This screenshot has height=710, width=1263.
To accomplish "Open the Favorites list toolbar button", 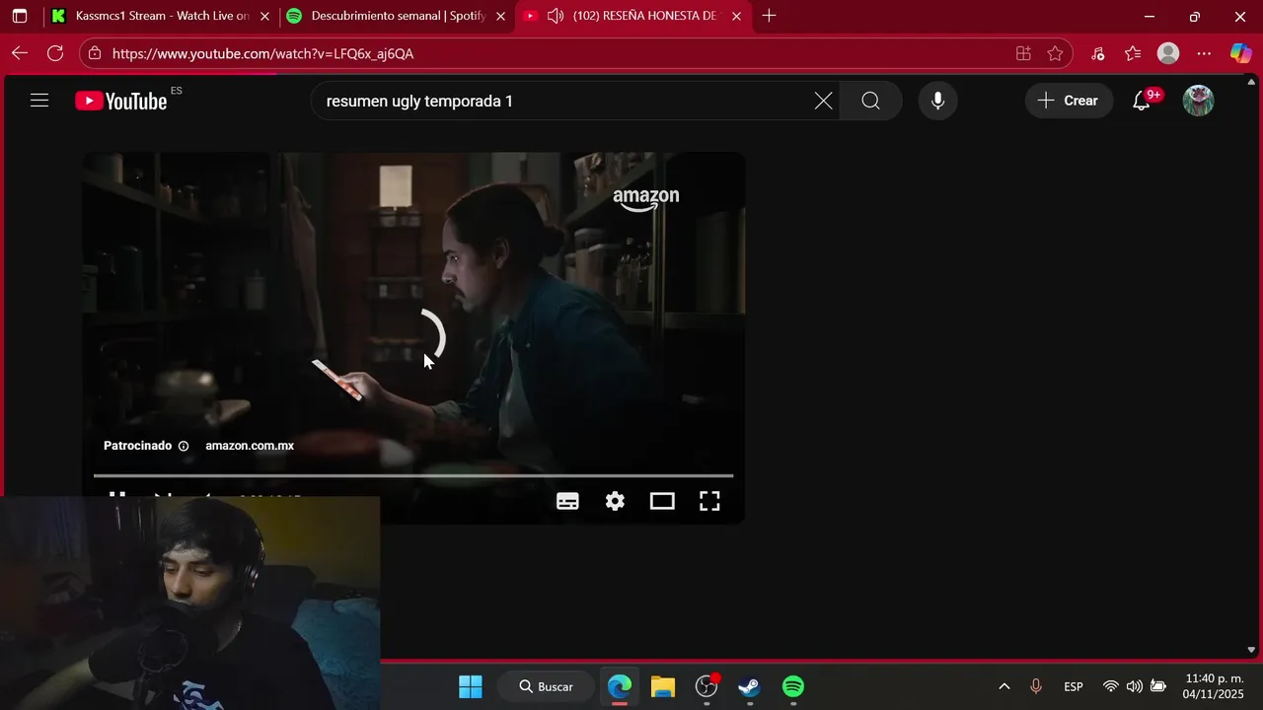I will point(1133,53).
